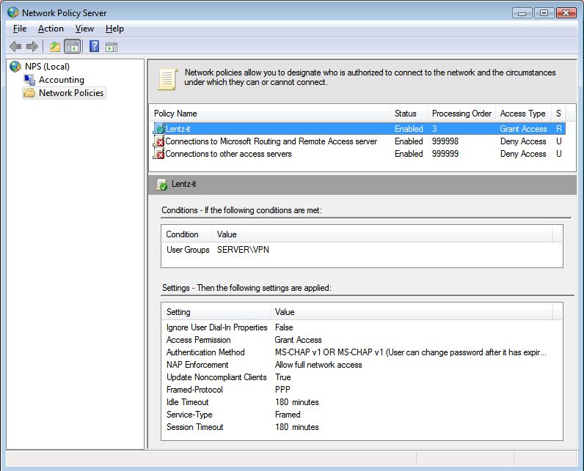584x471 pixels.
Task: Click the Back arrow toolbar icon
Action: (15, 47)
